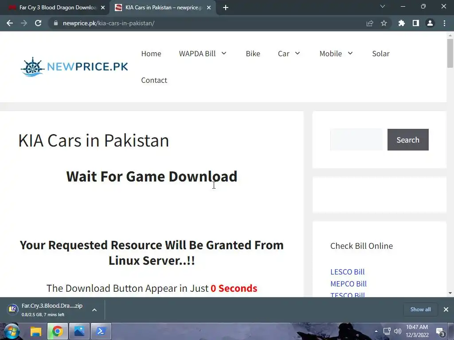Expand the Car submenu arrow

pos(297,53)
